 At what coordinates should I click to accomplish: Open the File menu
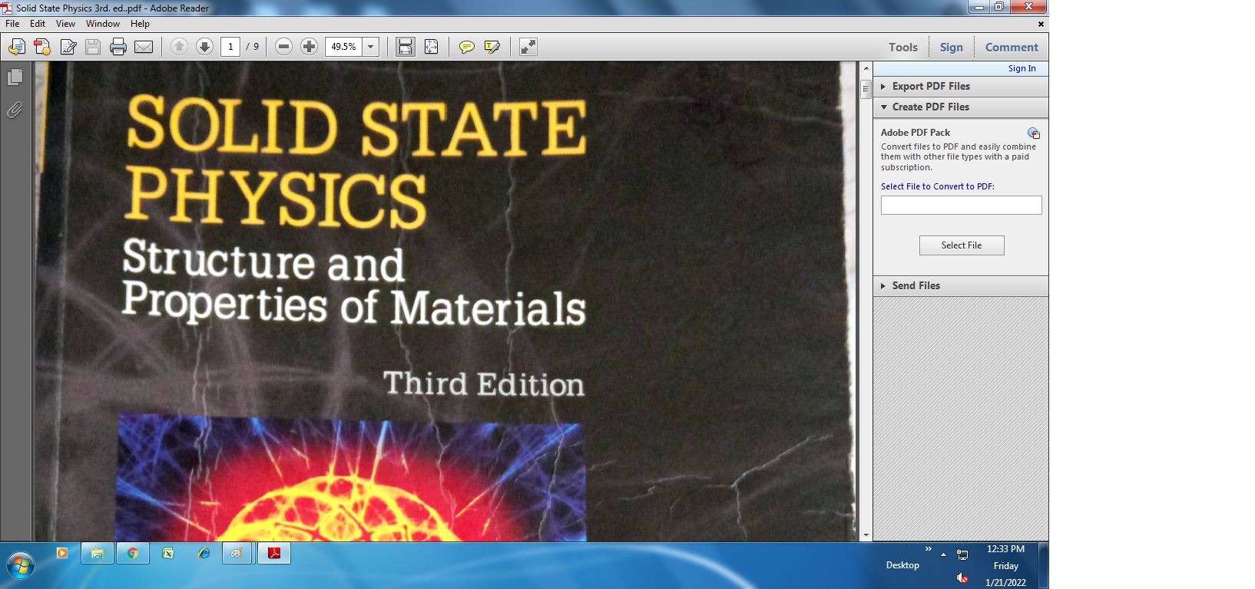(x=13, y=24)
